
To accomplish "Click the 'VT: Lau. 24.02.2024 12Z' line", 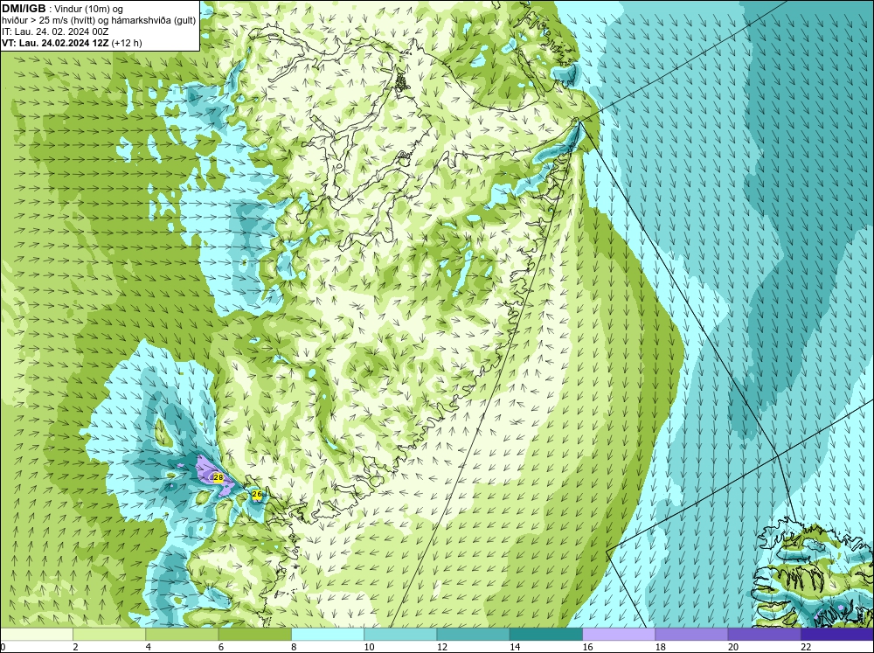I will click(x=56, y=43).
